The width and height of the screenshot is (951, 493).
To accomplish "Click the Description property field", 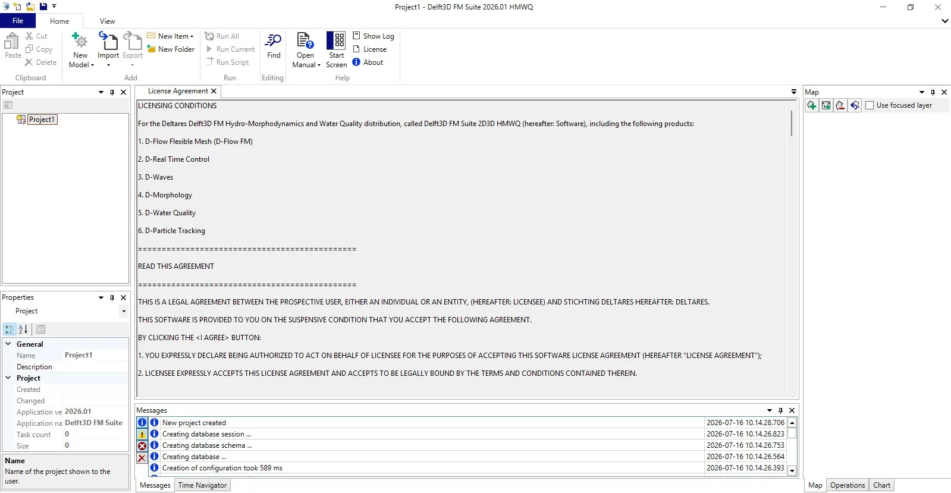I will coord(95,367).
